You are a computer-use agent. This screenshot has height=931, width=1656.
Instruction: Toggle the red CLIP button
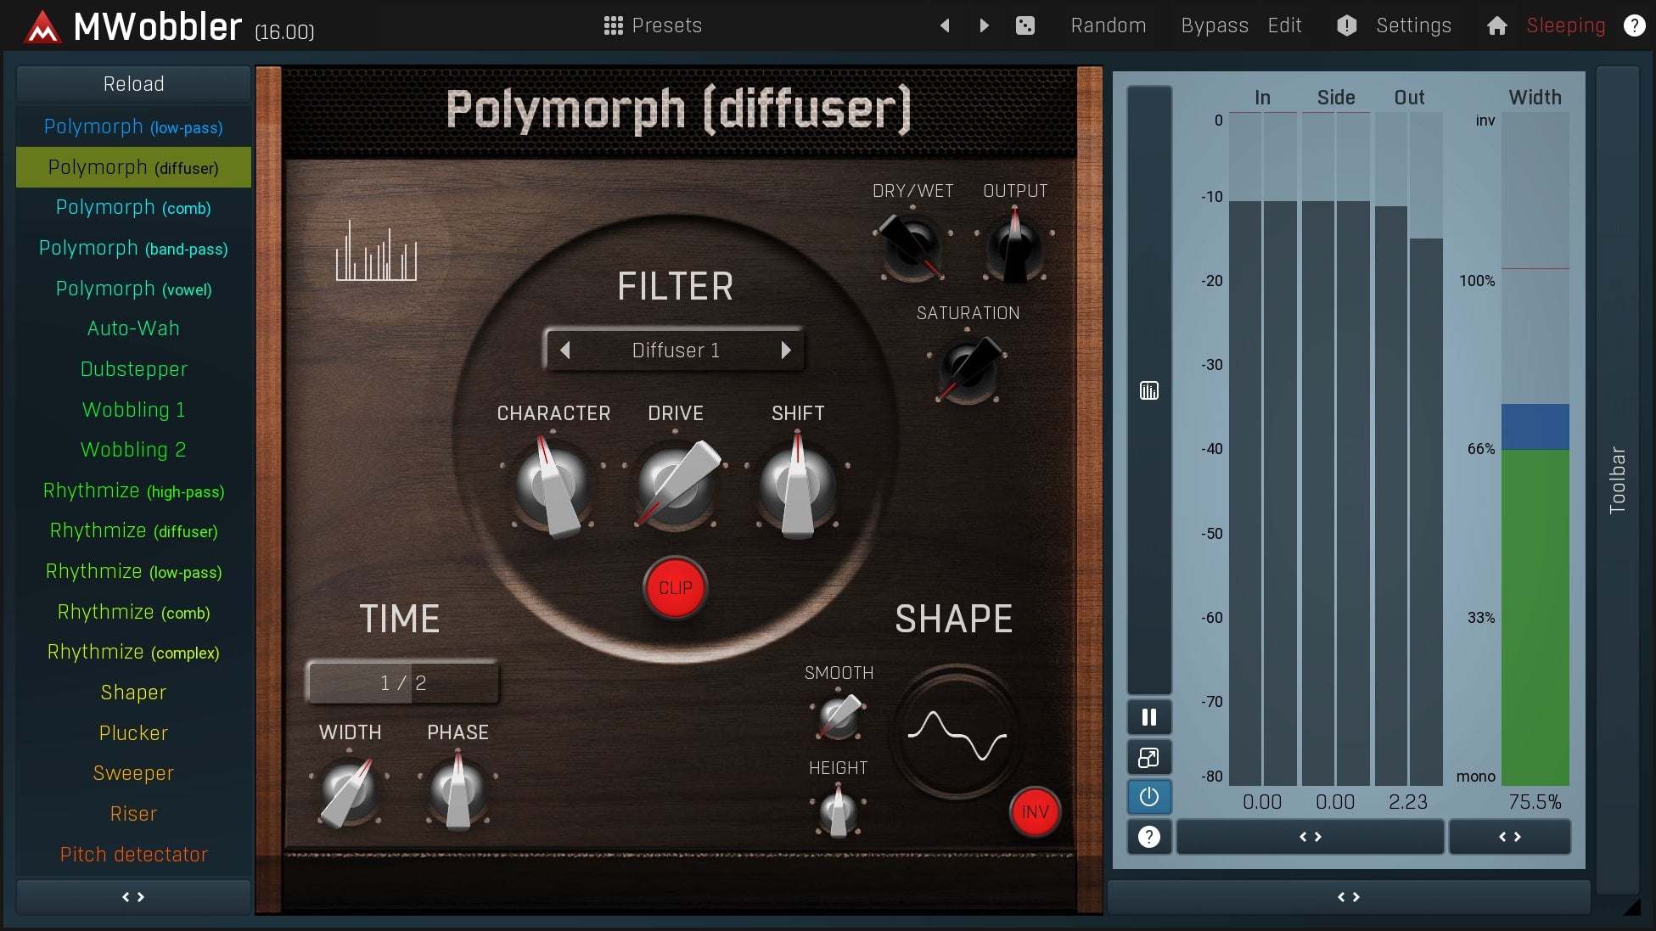click(x=675, y=587)
